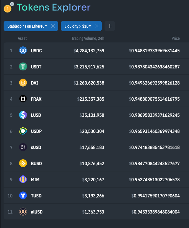The height and width of the screenshot is (228, 189).
Task: Select MIM volume $3,220,167
Action: point(93,180)
